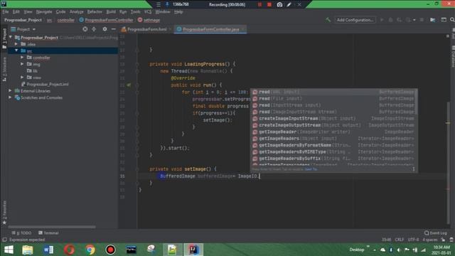455x256 pixels.
Task: Take a snapshot with camera icon
Action: pyautogui.click(x=279, y=4)
